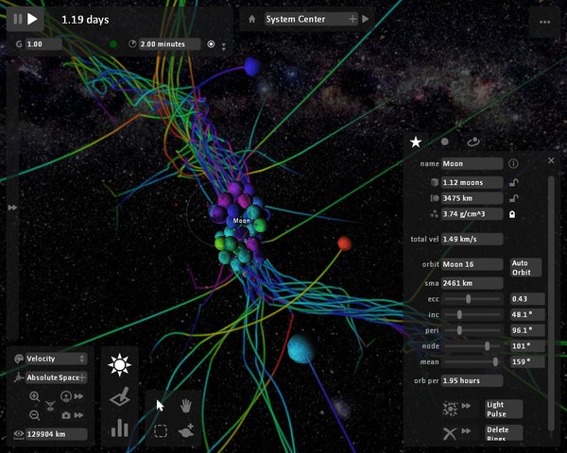Open the three-dots menu
Viewport: 567px width, 453px height.
pos(544,22)
